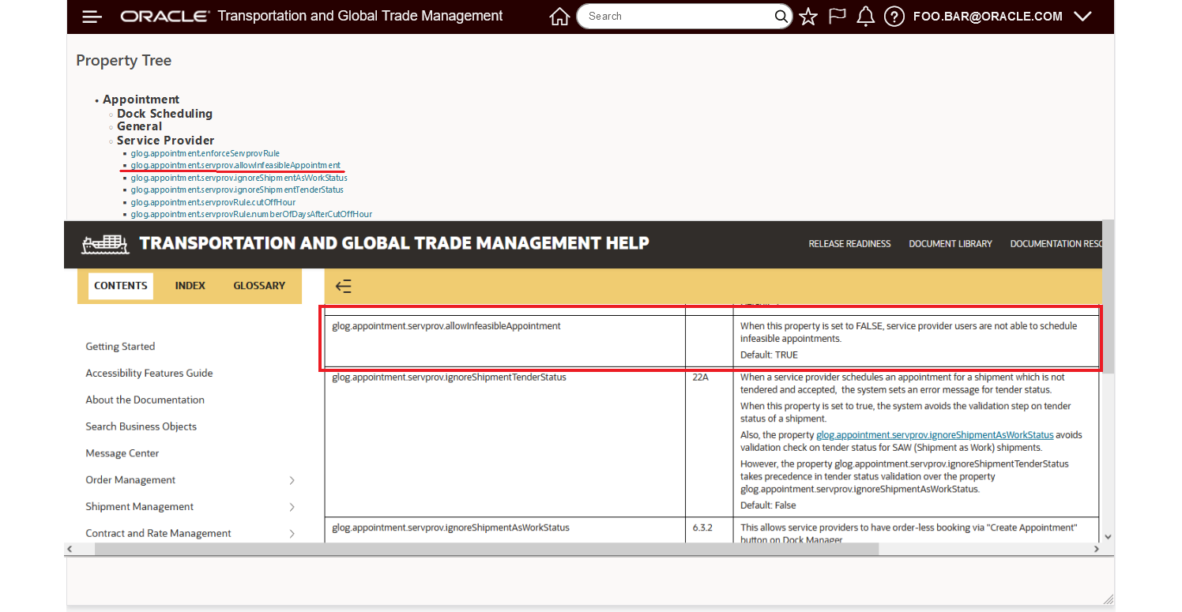
Task: Click the 'Default: False' text
Action: pos(768,505)
